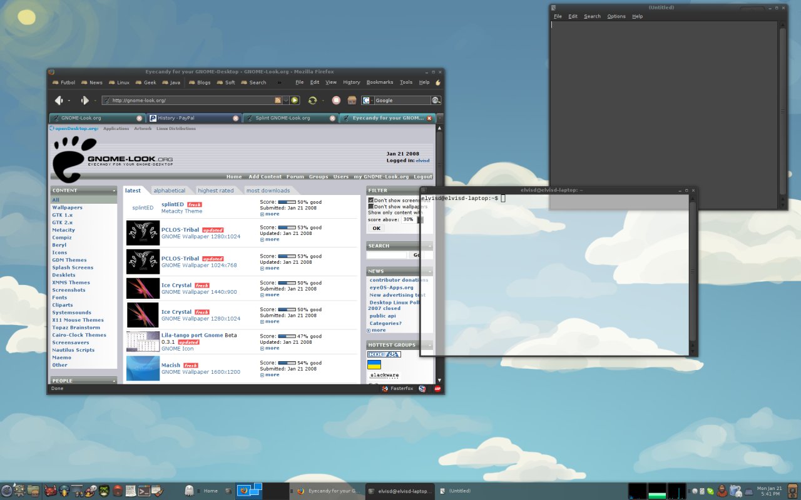
Task: Click the green tray icon on the panel
Action: pyautogui.click(x=711, y=491)
